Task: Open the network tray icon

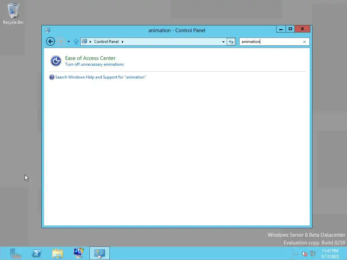Action: 313,254
